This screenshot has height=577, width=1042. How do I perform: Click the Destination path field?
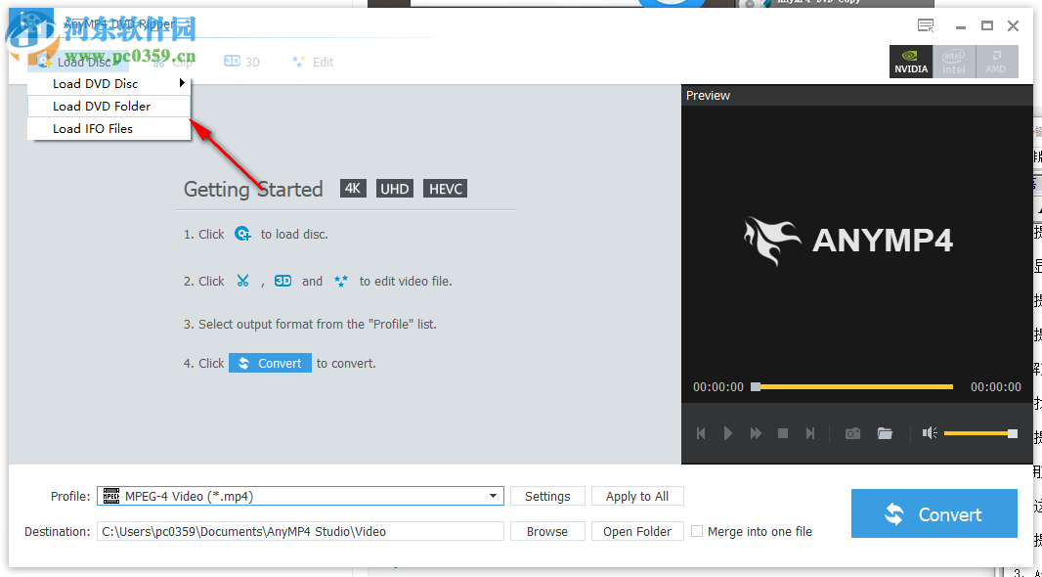[300, 531]
